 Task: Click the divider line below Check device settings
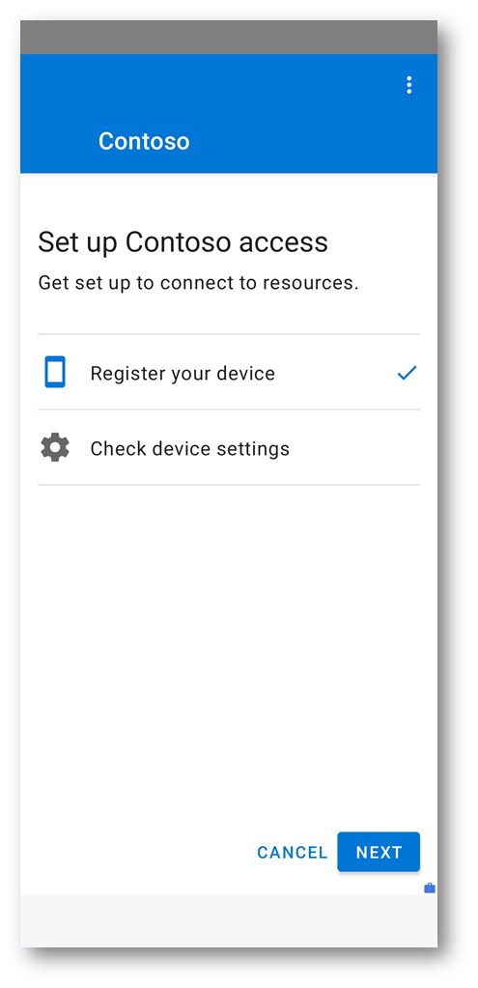pos(229,485)
